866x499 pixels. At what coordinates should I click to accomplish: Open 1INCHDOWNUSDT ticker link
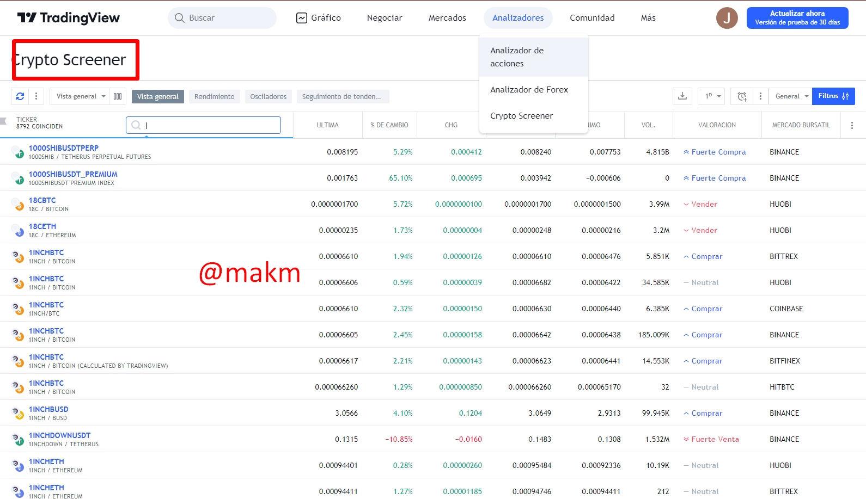(60, 435)
